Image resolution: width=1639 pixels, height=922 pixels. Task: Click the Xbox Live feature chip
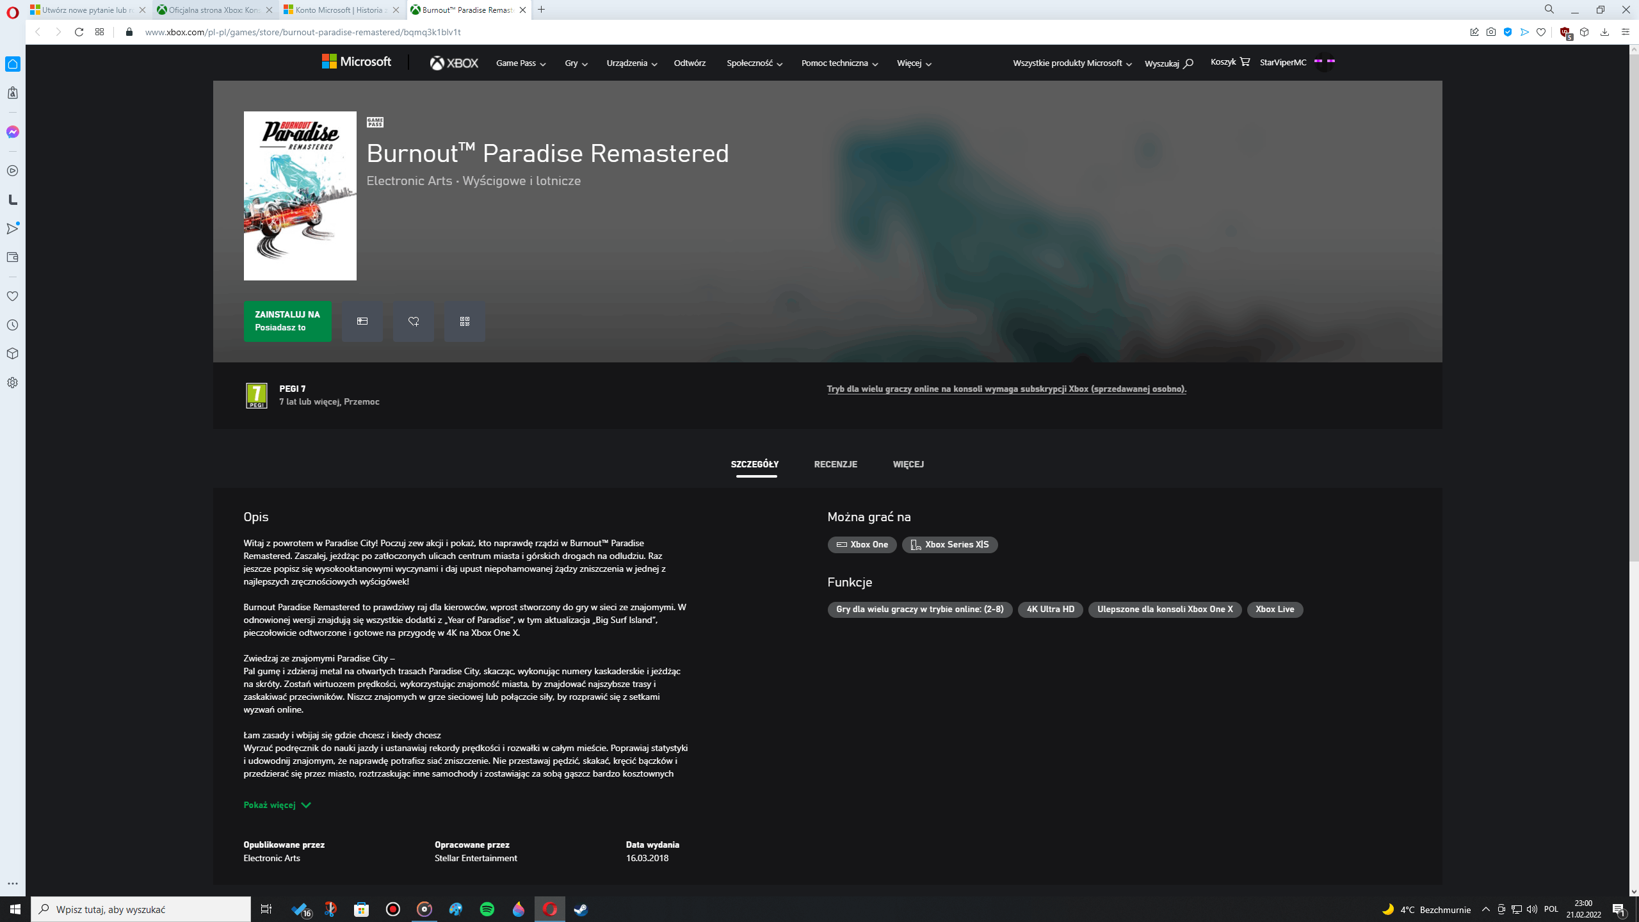(x=1275, y=610)
